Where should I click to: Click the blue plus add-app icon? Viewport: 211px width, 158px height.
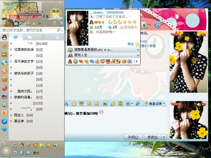coord(4,129)
